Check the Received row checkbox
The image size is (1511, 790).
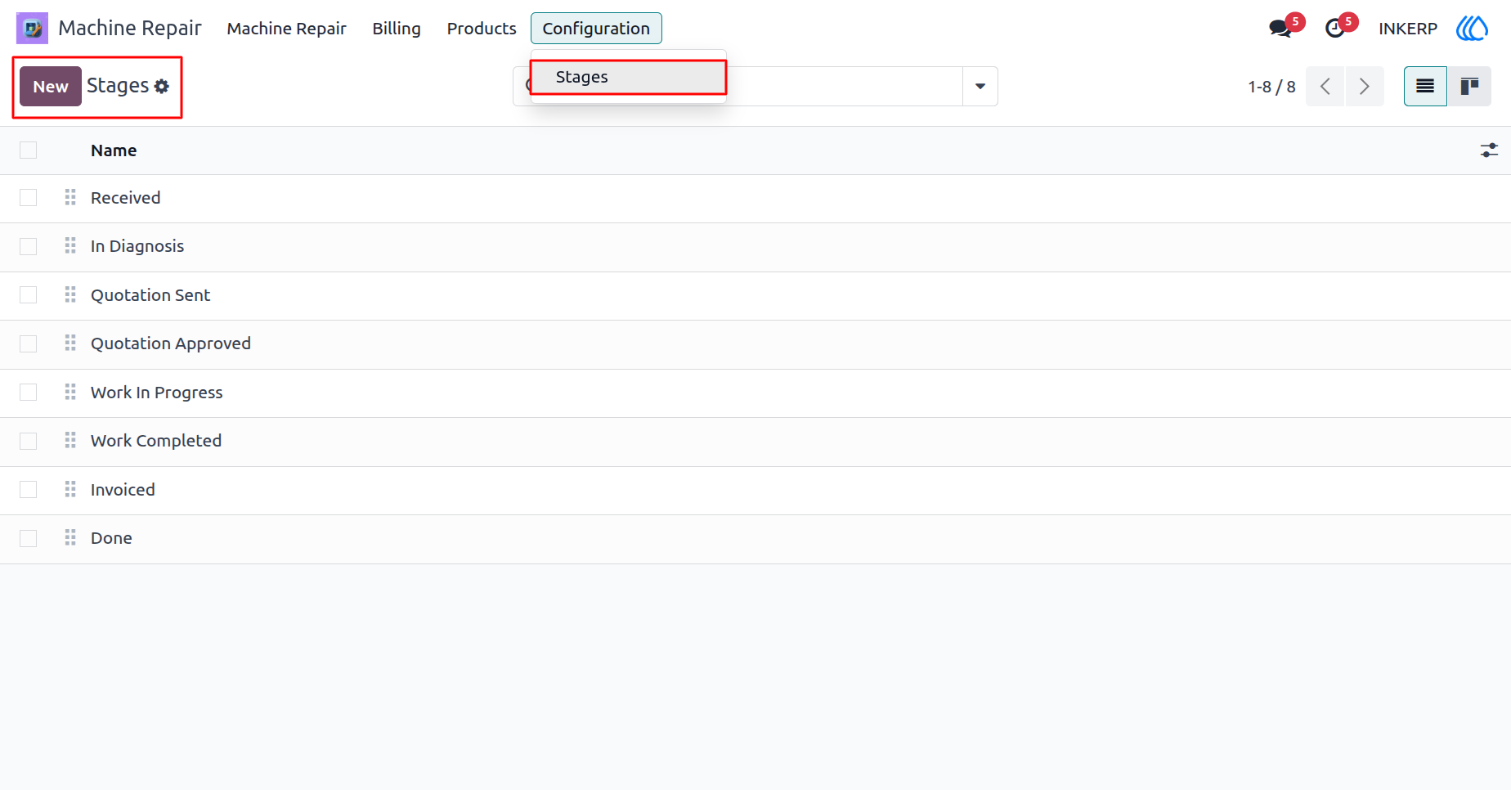click(x=29, y=198)
